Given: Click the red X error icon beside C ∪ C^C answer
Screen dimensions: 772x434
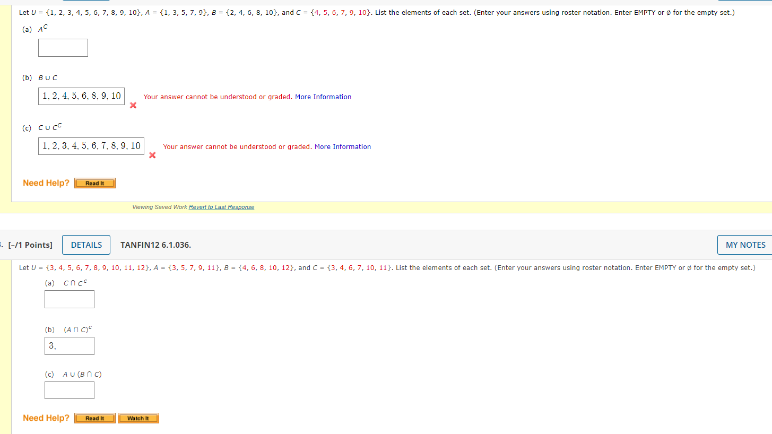Looking at the screenshot, I should (x=152, y=155).
